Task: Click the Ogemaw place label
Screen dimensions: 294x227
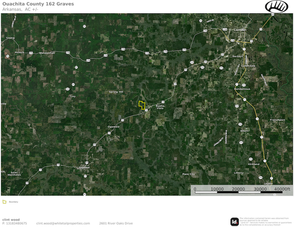Action: pyautogui.click(x=114, y=127)
